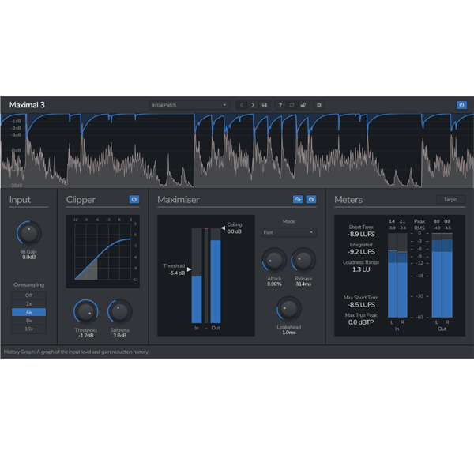Click the Short Term -8.9 LUFS reading
Image resolution: width=474 pixels, height=474 pixels.
point(361,235)
